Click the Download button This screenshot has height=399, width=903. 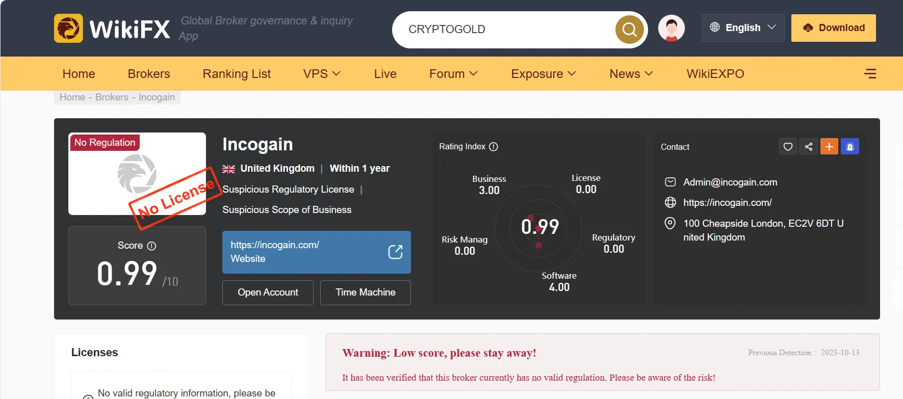pos(833,28)
